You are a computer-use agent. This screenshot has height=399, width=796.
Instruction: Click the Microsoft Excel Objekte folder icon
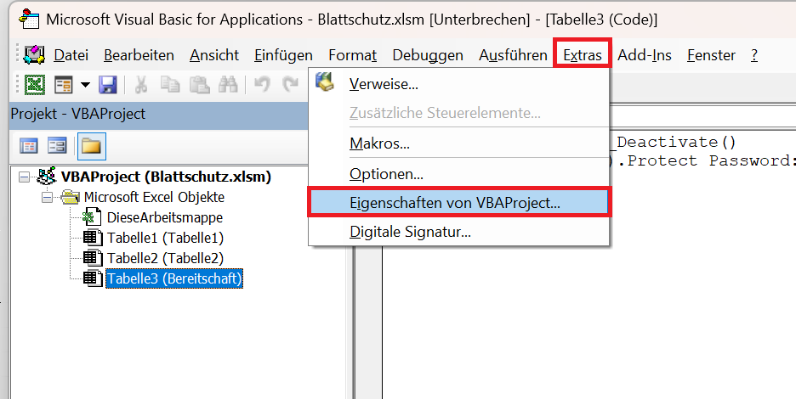(70, 197)
